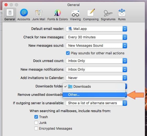Viewport: 147px width, 136px height.
Task: Click the 'Downloads folder' label
Action: pyautogui.click(x=49, y=86)
